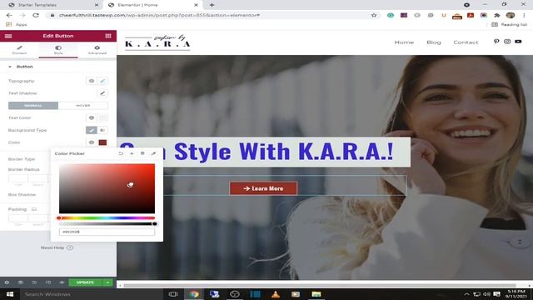Switch to the Style tab

coord(58,50)
